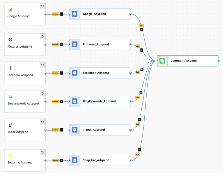Click the code icon of Snapchat_Adspend node
Image resolution: width=223 pixels, height=174 pixels.
[x=74, y=160]
